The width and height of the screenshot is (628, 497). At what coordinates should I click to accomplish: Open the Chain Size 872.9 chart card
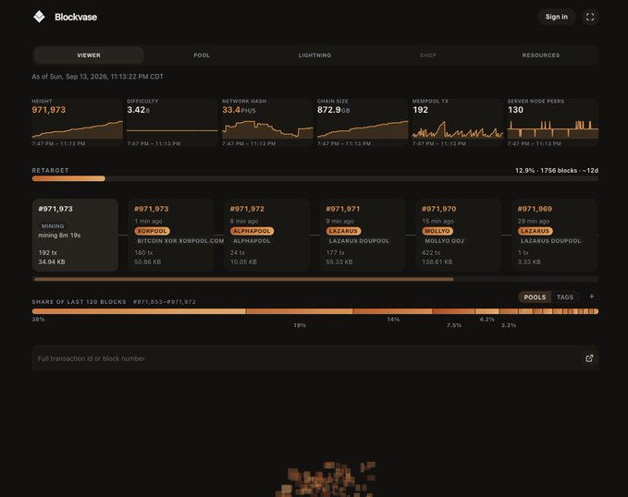363,123
